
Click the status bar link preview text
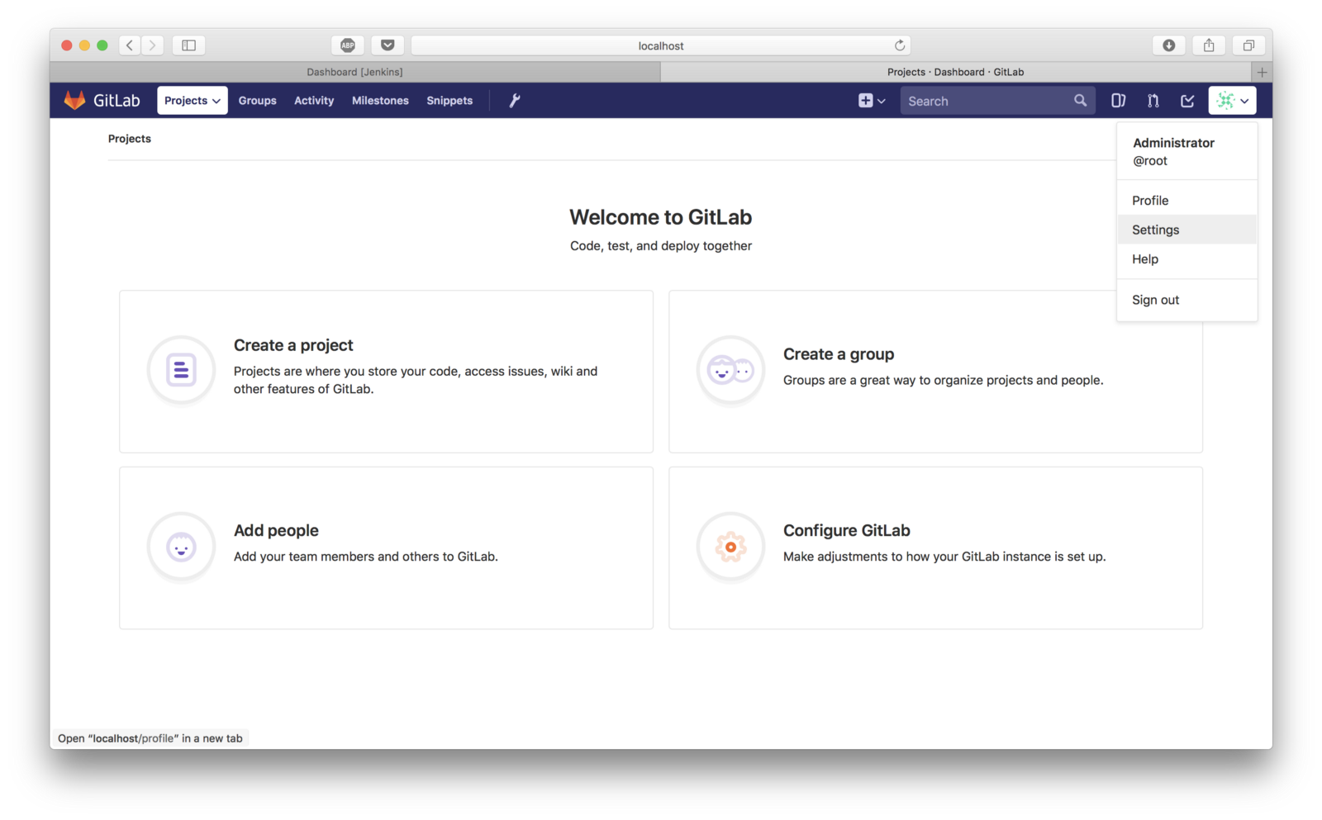[150, 738]
